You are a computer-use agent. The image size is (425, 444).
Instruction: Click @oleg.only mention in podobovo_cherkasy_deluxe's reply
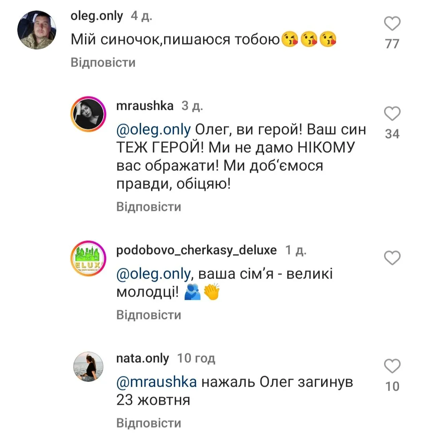(153, 274)
